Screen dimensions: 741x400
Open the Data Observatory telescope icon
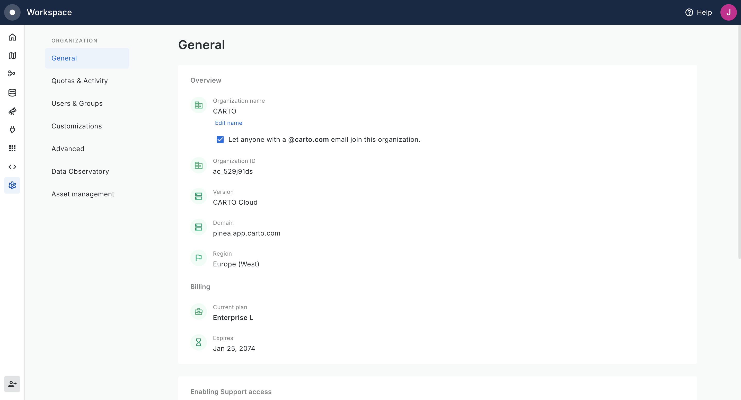point(12,111)
